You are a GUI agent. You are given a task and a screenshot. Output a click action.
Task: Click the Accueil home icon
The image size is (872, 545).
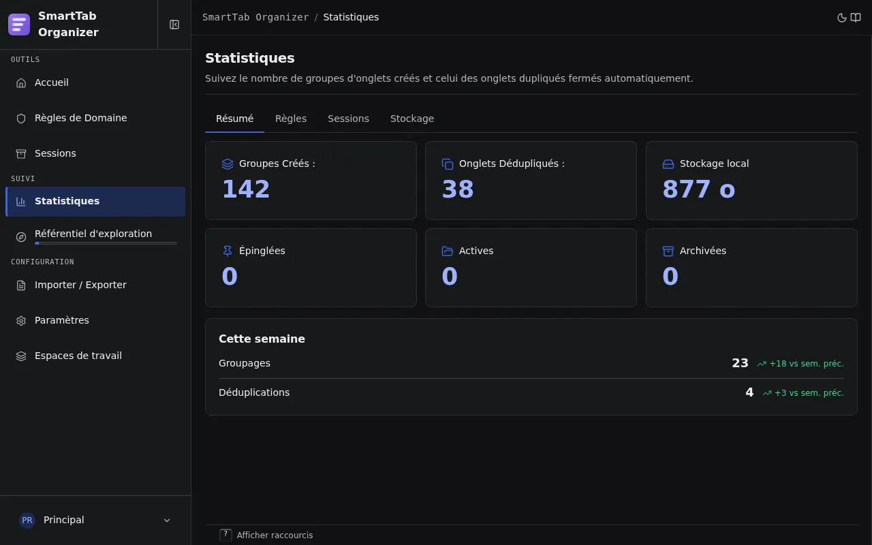(21, 82)
